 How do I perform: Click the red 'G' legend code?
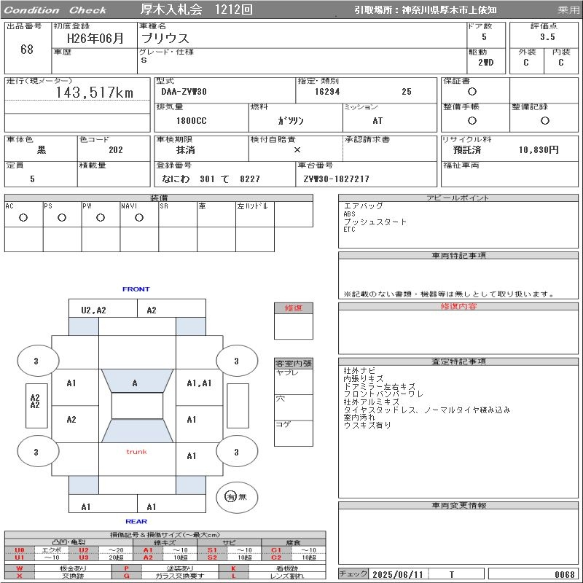coord(126,576)
